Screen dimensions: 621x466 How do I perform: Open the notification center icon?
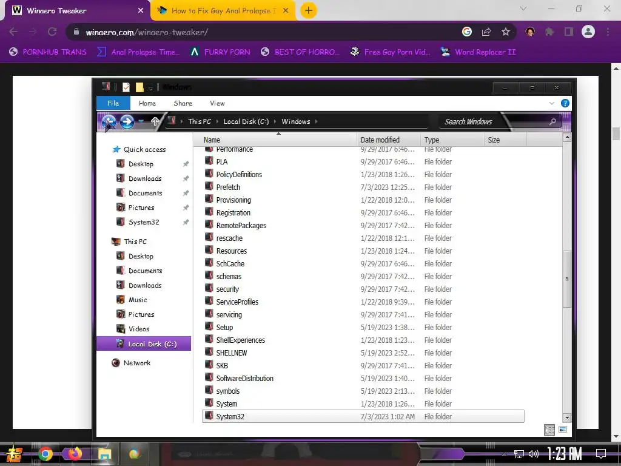point(601,454)
